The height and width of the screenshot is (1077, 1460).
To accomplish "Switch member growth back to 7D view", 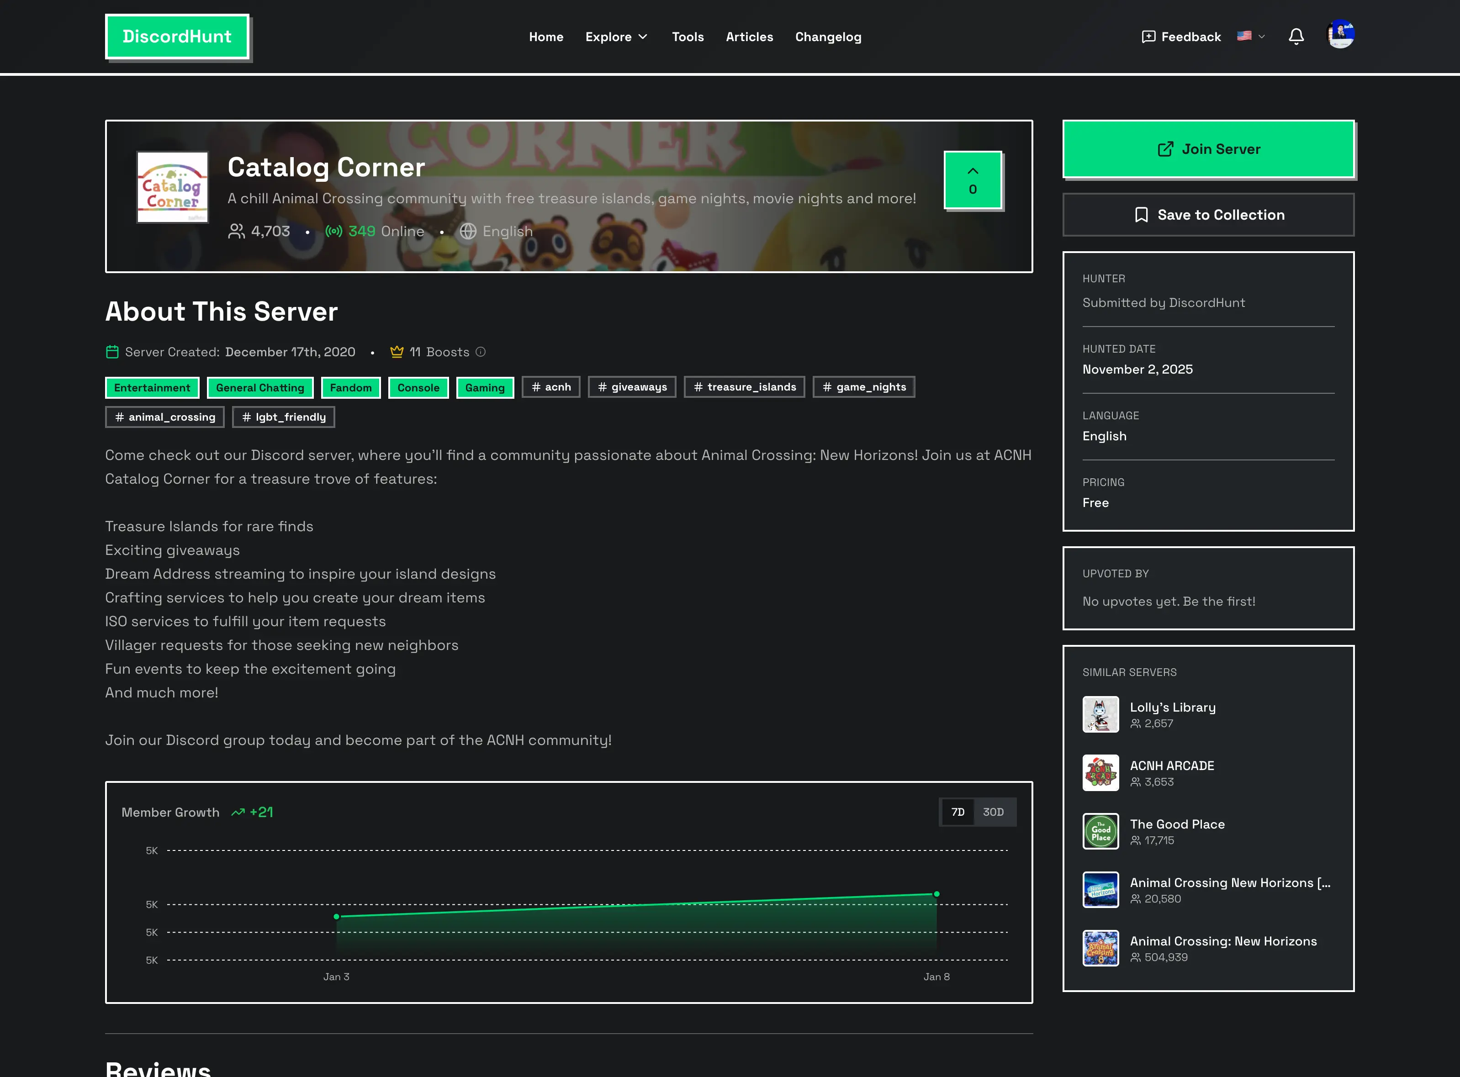I will [x=957, y=812].
